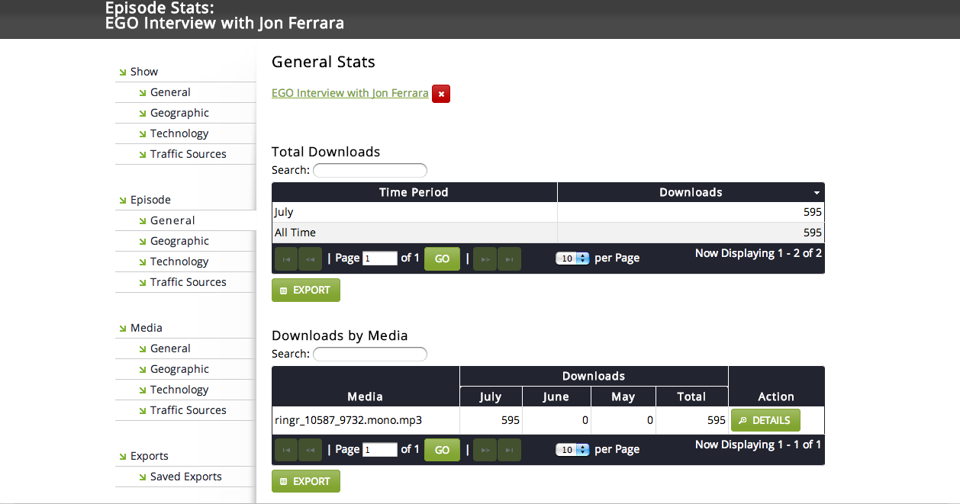
Task: Export the Downloads by Media table
Action: (x=306, y=481)
